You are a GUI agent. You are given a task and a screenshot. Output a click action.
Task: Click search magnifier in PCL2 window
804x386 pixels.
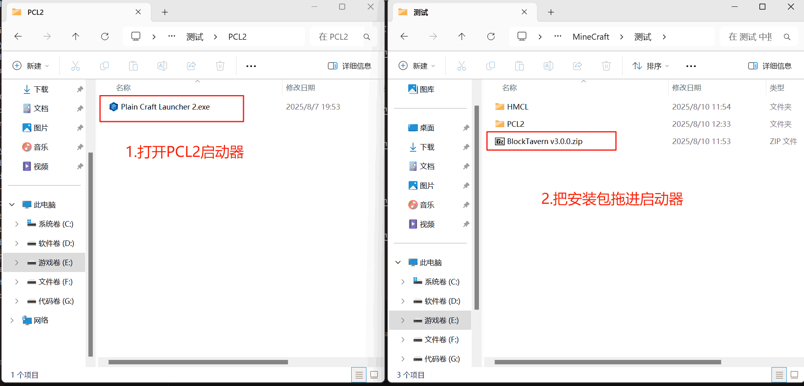[367, 37]
